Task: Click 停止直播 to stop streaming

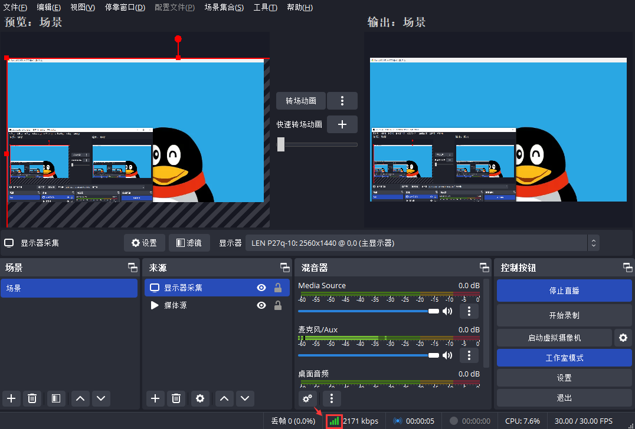Action: pos(564,291)
